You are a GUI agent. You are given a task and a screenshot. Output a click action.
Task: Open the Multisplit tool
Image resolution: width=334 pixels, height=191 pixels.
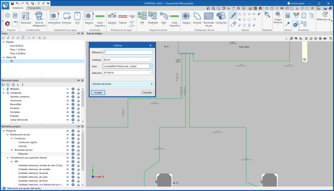(153, 18)
